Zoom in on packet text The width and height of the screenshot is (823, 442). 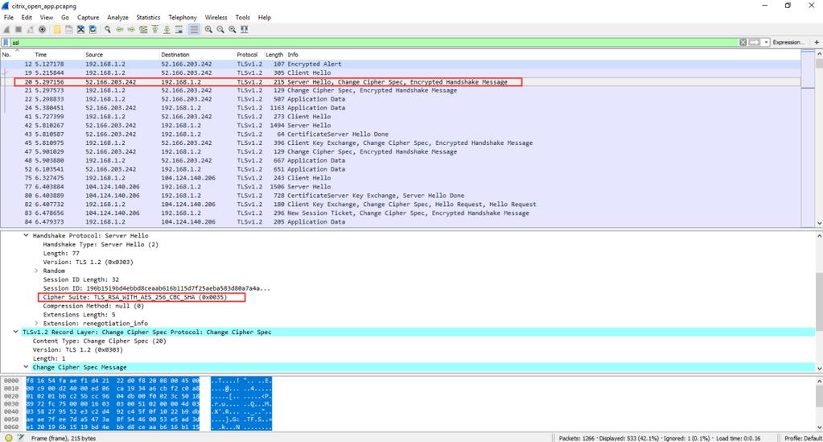coord(209,30)
